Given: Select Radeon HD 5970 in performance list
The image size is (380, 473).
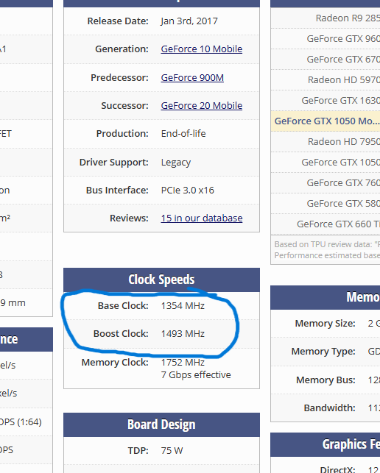Looking at the screenshot, I should tap(344, 79).
